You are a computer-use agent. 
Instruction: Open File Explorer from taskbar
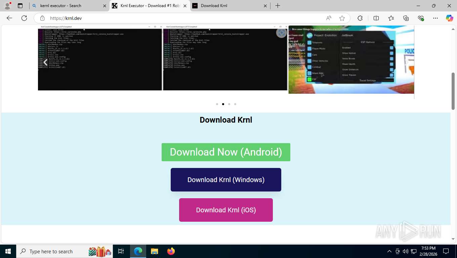coord(154,251)
